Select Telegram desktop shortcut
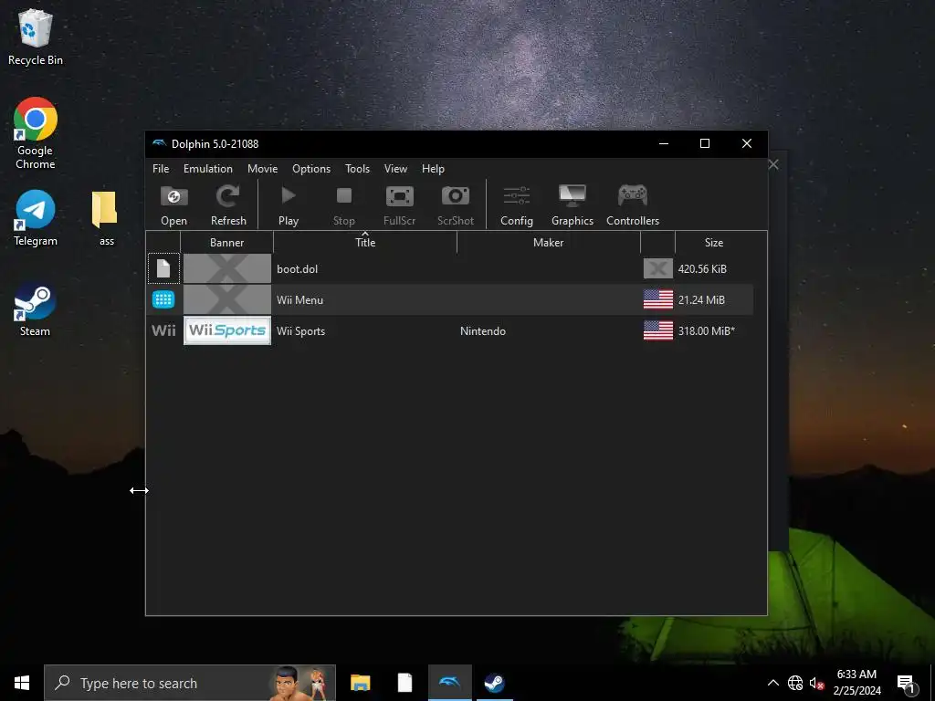 click(36, 218)
